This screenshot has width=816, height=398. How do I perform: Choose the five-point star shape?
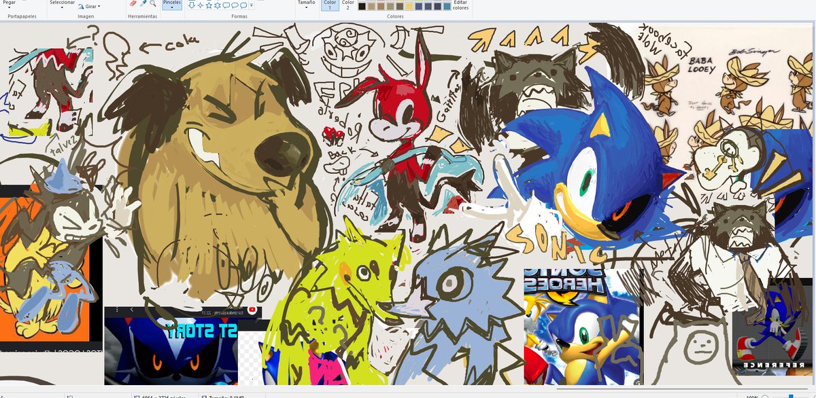click(209, 5)
